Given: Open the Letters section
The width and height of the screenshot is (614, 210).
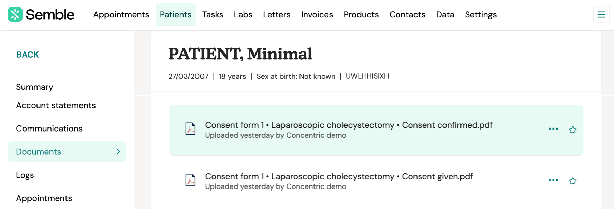Looking at the screenshot, I should 277,14.
